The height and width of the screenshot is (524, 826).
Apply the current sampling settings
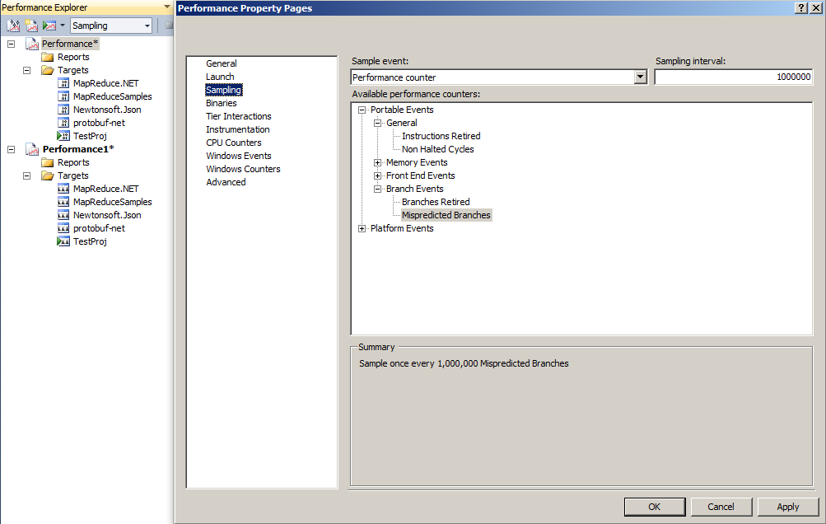[x=787, y=506]
